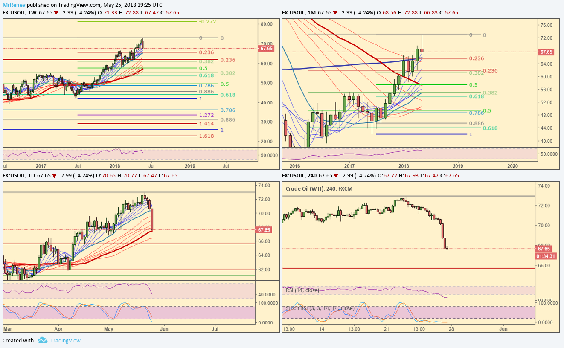Click the 'Created with' footer text
This screenshot has height=348, width=564.
tap(18, 340)
